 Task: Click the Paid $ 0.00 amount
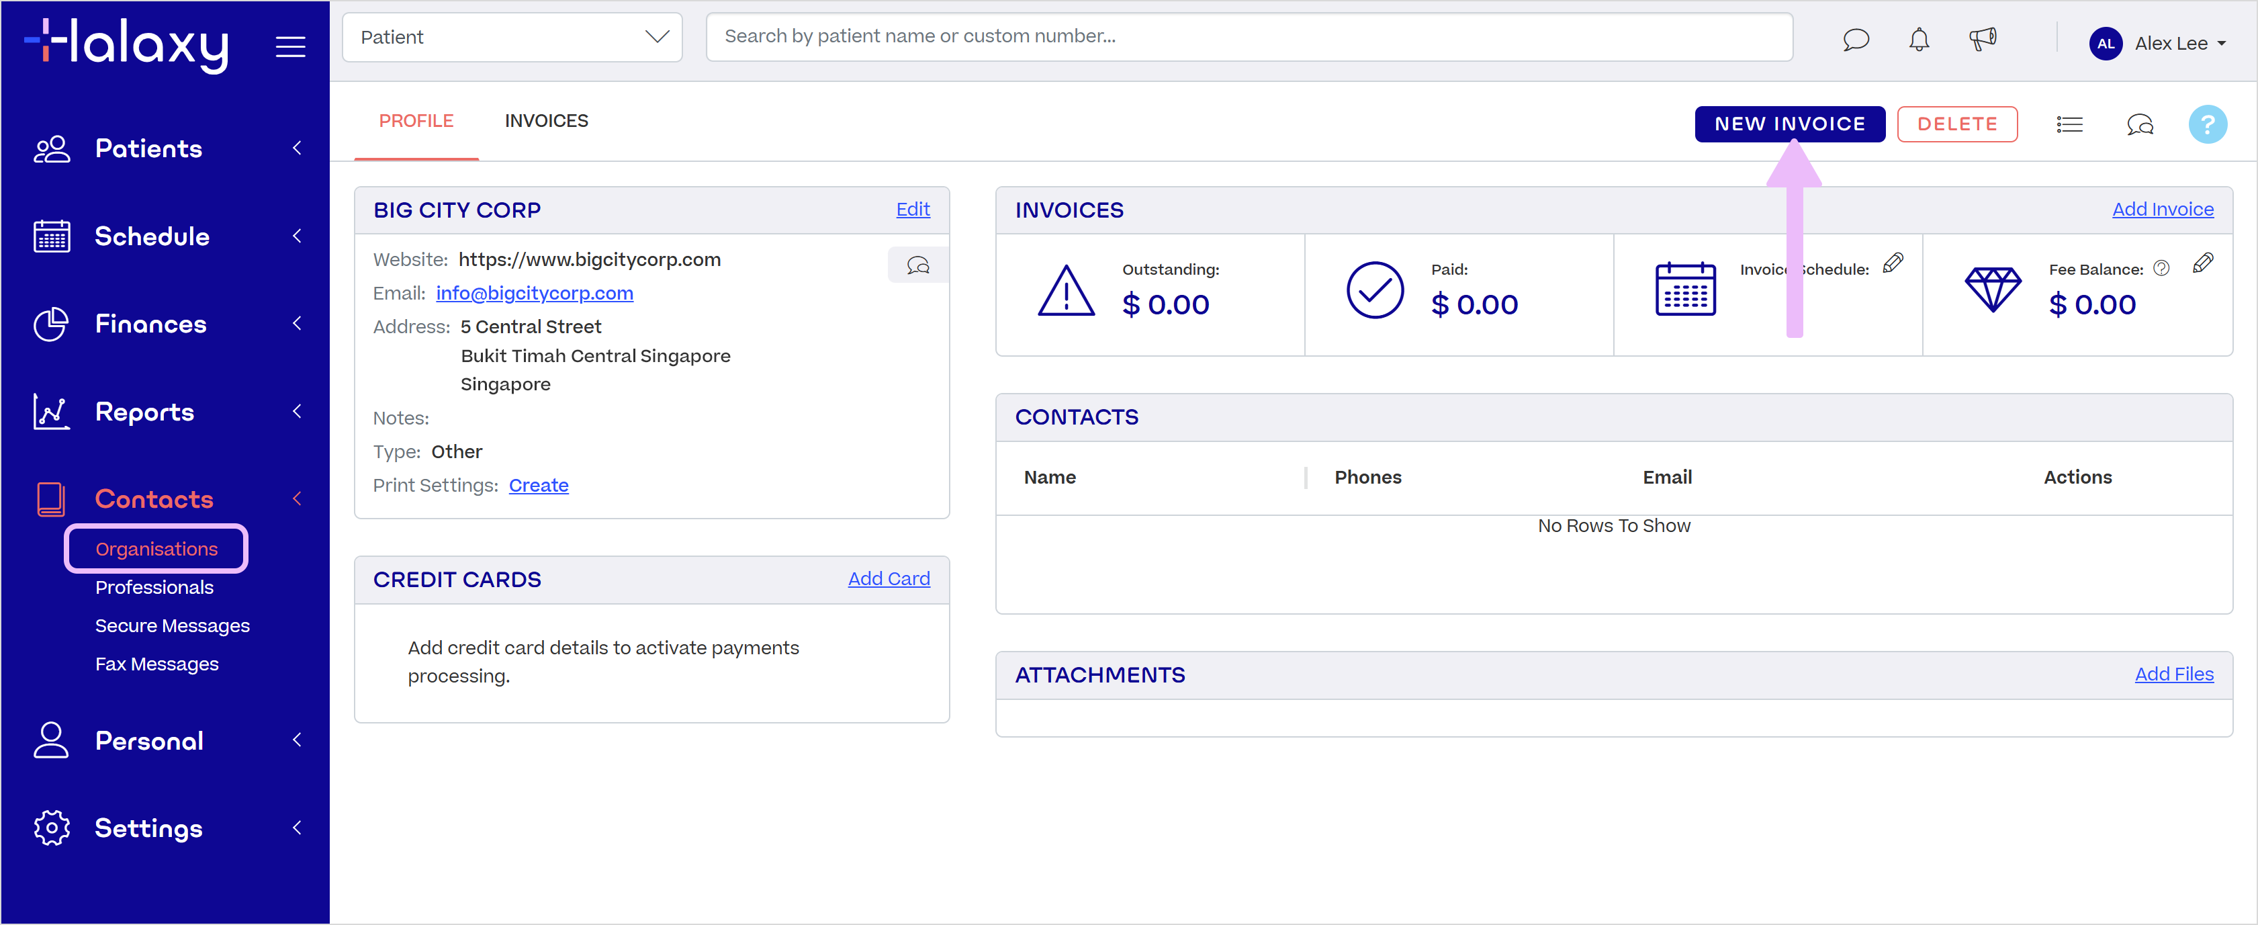coord(1474,305)
